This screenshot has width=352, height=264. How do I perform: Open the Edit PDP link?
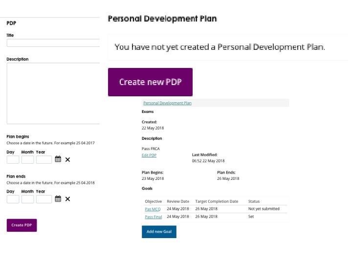click(x=149, y=155)
